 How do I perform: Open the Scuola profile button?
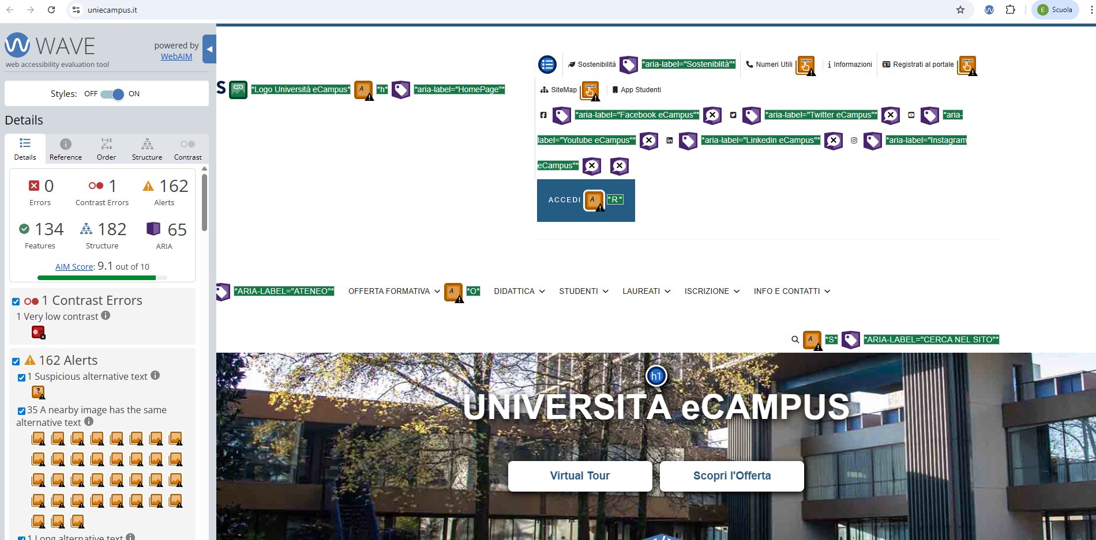[x=1055, y=10]
